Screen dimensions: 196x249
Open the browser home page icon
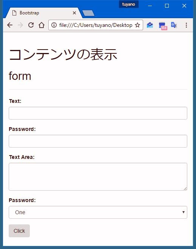[x=42, y=25]
